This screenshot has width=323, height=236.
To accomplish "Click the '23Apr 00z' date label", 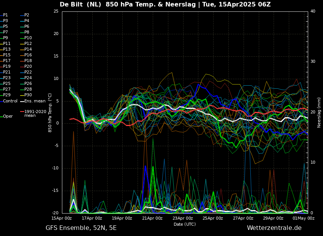I will [x=183, y=218].
